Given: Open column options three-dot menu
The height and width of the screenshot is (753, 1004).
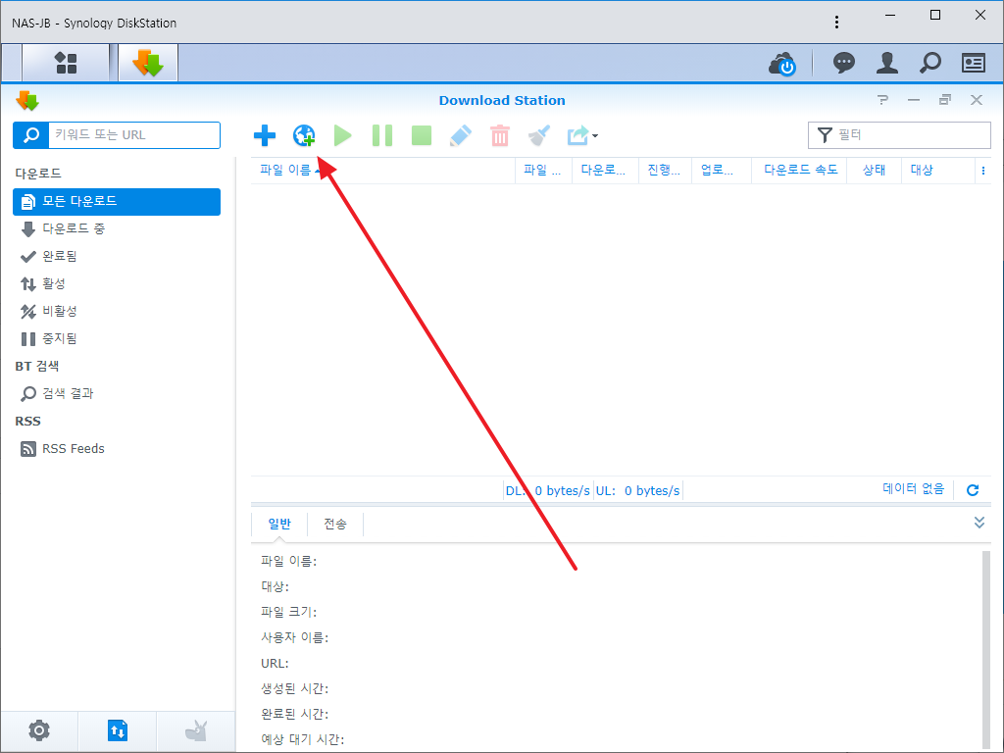Looking at the screenshot, I should tap(982, 171).
